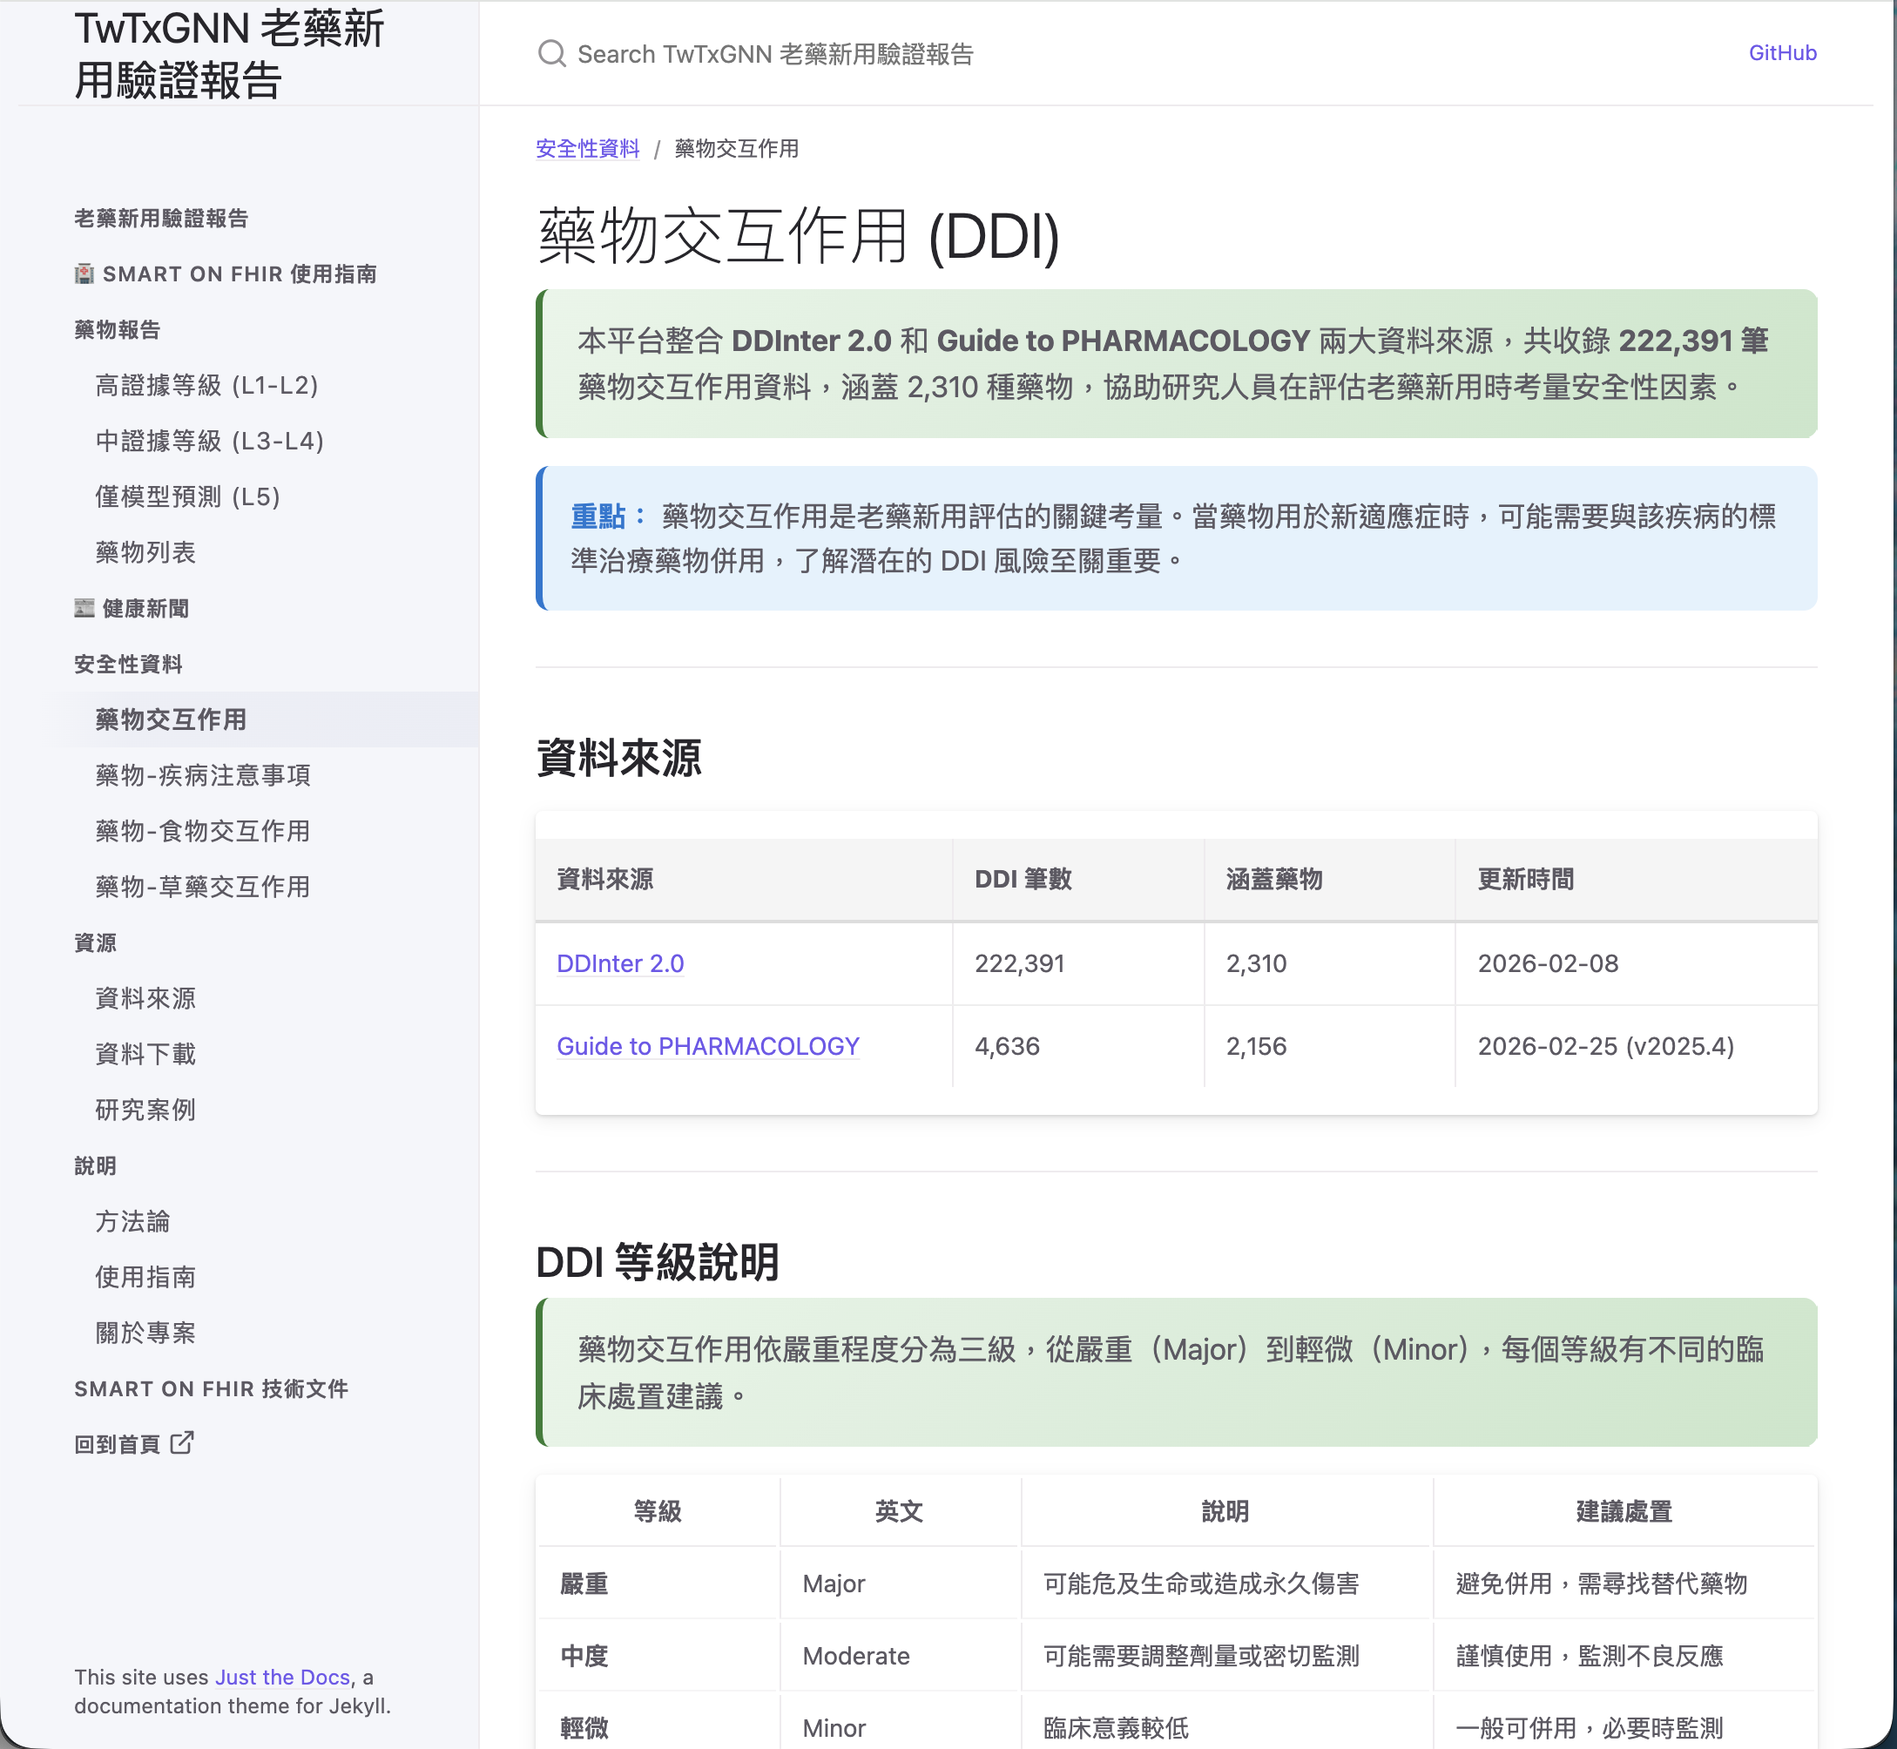Screen dimensions: 1897x1749
Task: Open the Guide to PHARMACOLOGY link
Action: point(708,1046)
